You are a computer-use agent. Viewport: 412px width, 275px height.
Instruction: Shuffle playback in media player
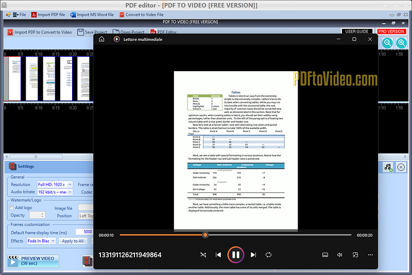point(203,255)
